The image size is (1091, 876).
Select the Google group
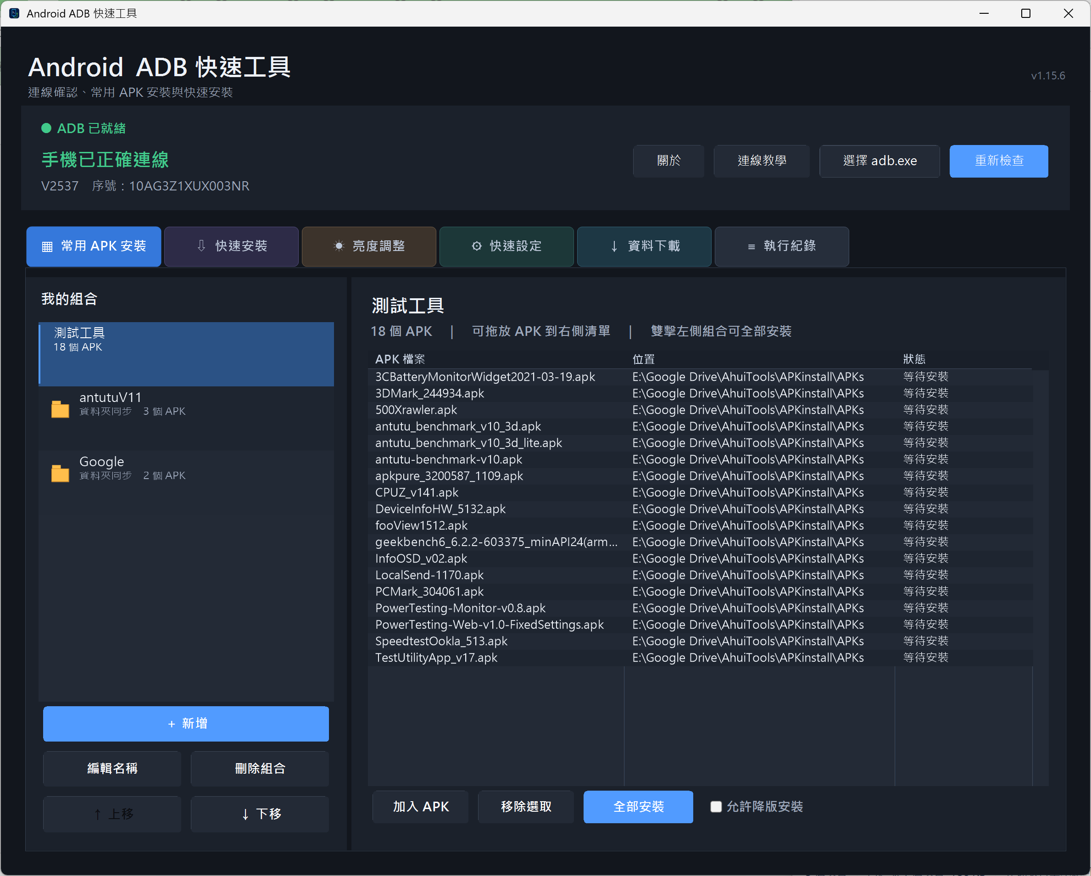[x=186, y=482]
